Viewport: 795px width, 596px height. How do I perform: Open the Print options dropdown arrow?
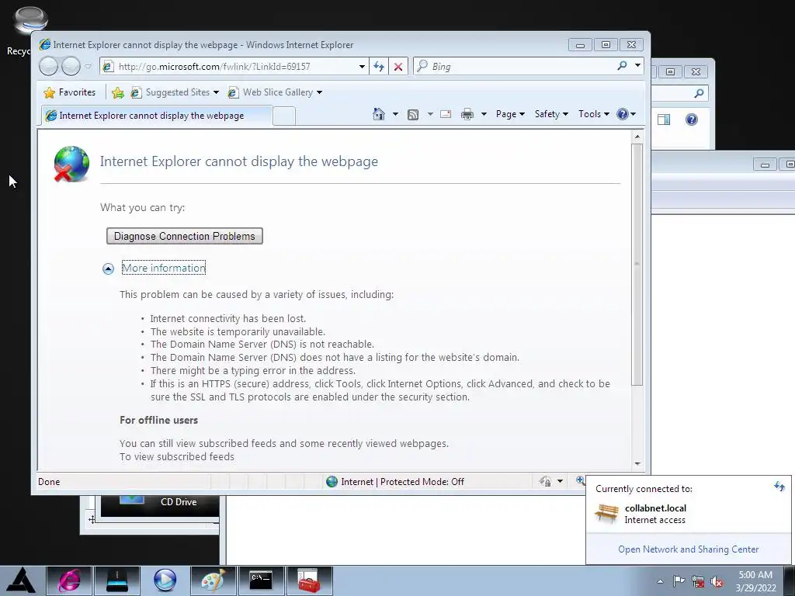click(x=484, y=114)
